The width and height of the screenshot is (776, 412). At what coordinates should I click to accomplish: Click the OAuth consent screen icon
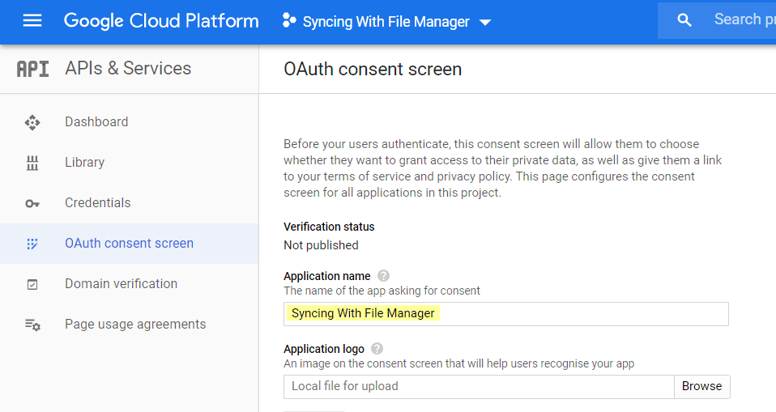32,244
